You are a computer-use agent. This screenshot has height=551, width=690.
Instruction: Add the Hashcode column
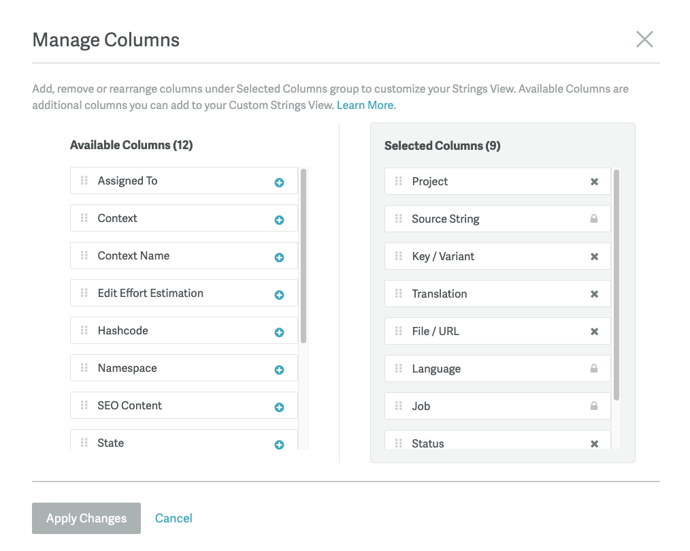coord(278,330)
